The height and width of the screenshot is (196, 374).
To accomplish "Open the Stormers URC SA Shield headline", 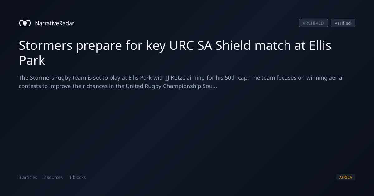I will [175, 53].
